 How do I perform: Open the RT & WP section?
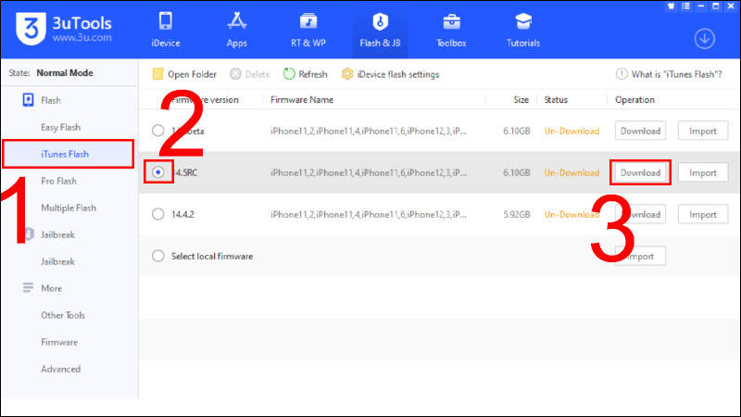(308, 30)
